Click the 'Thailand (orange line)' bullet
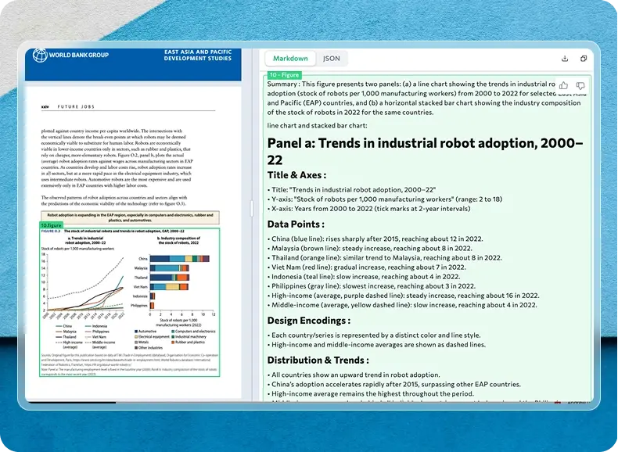Viewport: 618px width, 452px height. coord(385,258)
